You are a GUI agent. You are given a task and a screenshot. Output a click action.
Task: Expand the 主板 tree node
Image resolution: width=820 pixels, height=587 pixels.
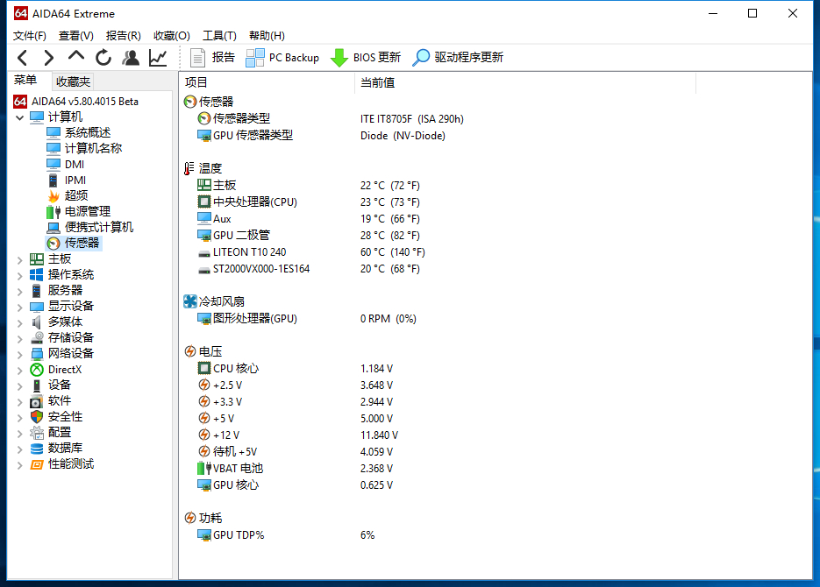(x=19, y=259)
